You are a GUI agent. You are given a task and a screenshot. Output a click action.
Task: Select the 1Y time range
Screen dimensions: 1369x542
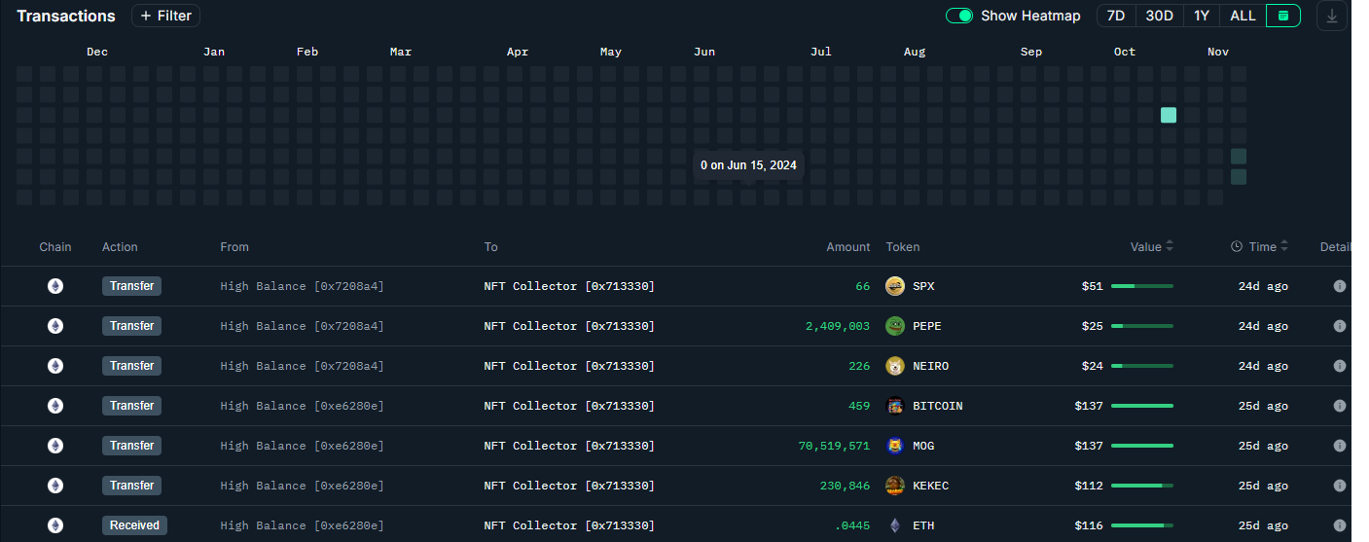coord(1202,16)
